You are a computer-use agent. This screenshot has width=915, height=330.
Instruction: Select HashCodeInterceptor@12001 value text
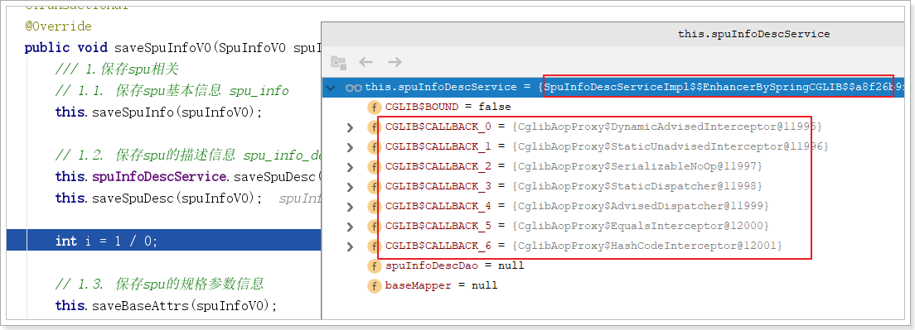(x=646, y=246)
